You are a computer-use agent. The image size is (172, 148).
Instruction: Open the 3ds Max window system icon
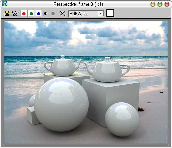pos(5,4)
